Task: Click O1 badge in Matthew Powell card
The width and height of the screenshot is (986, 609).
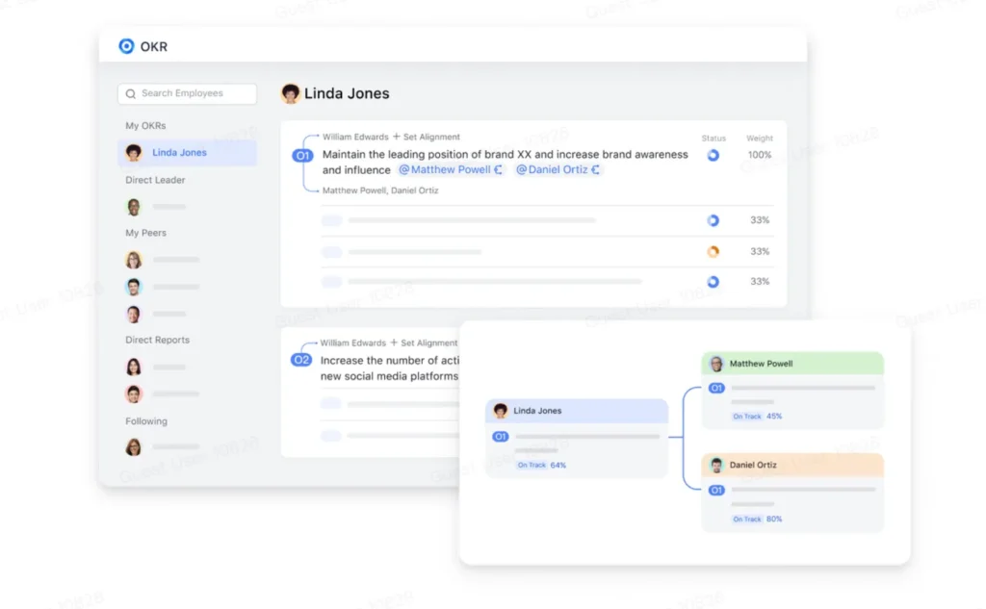Action: tap(716, 388)
